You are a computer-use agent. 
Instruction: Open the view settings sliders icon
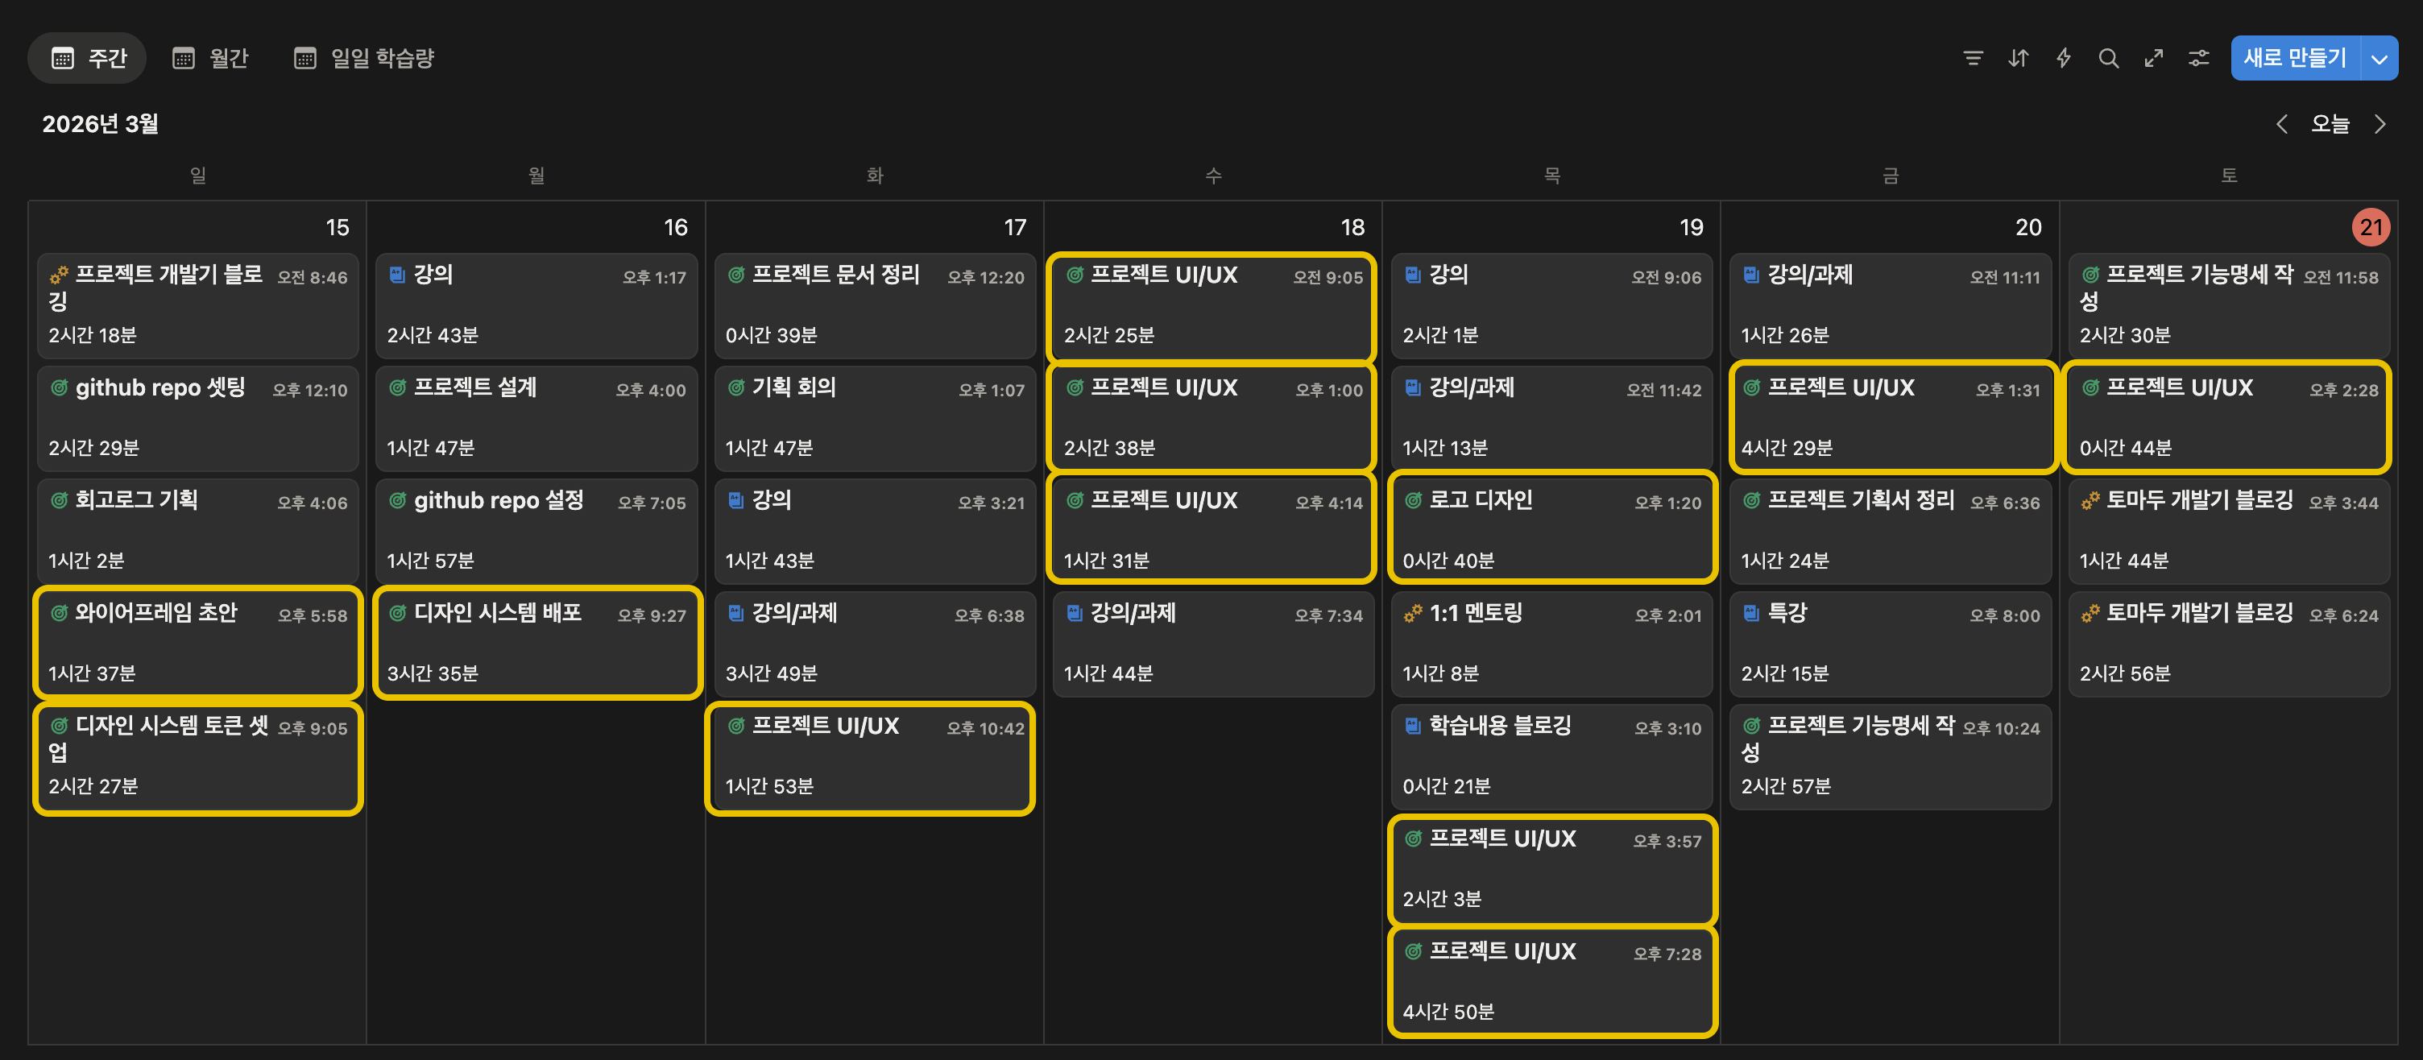(2198, 58)
